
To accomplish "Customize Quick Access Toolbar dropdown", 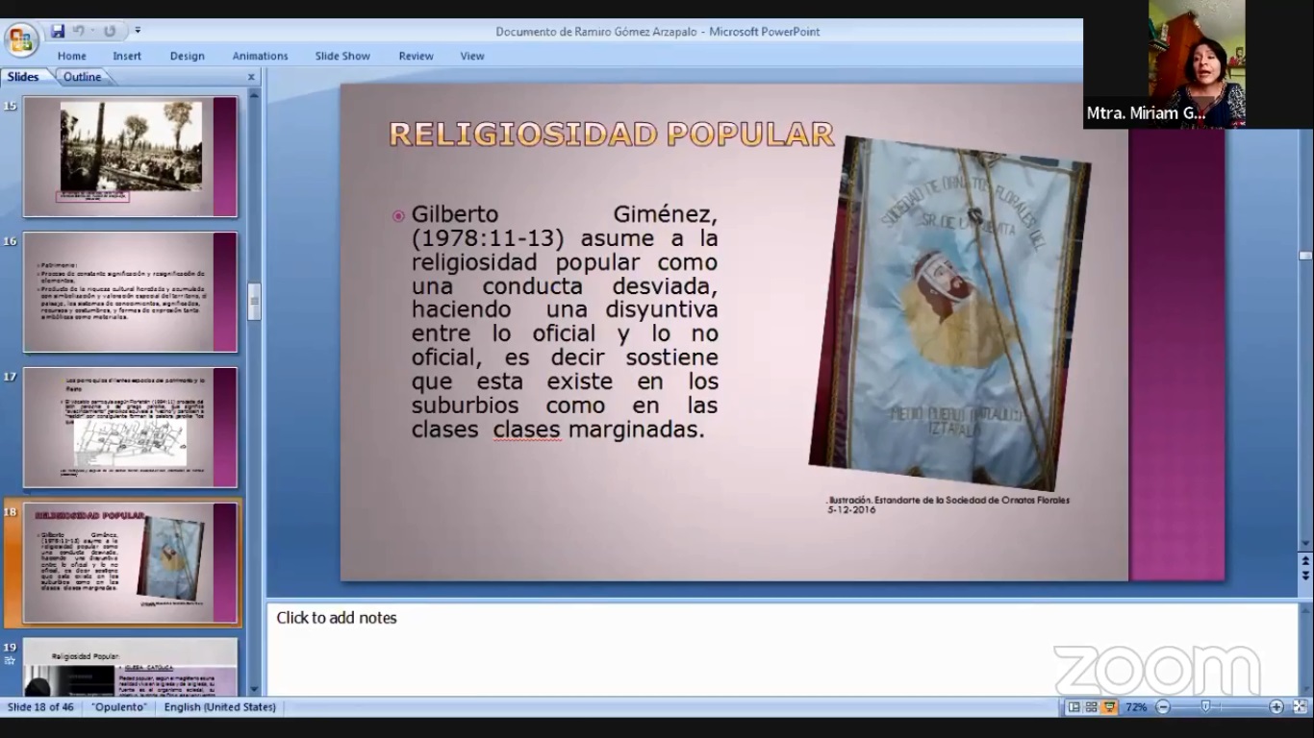I will (138, 31).
